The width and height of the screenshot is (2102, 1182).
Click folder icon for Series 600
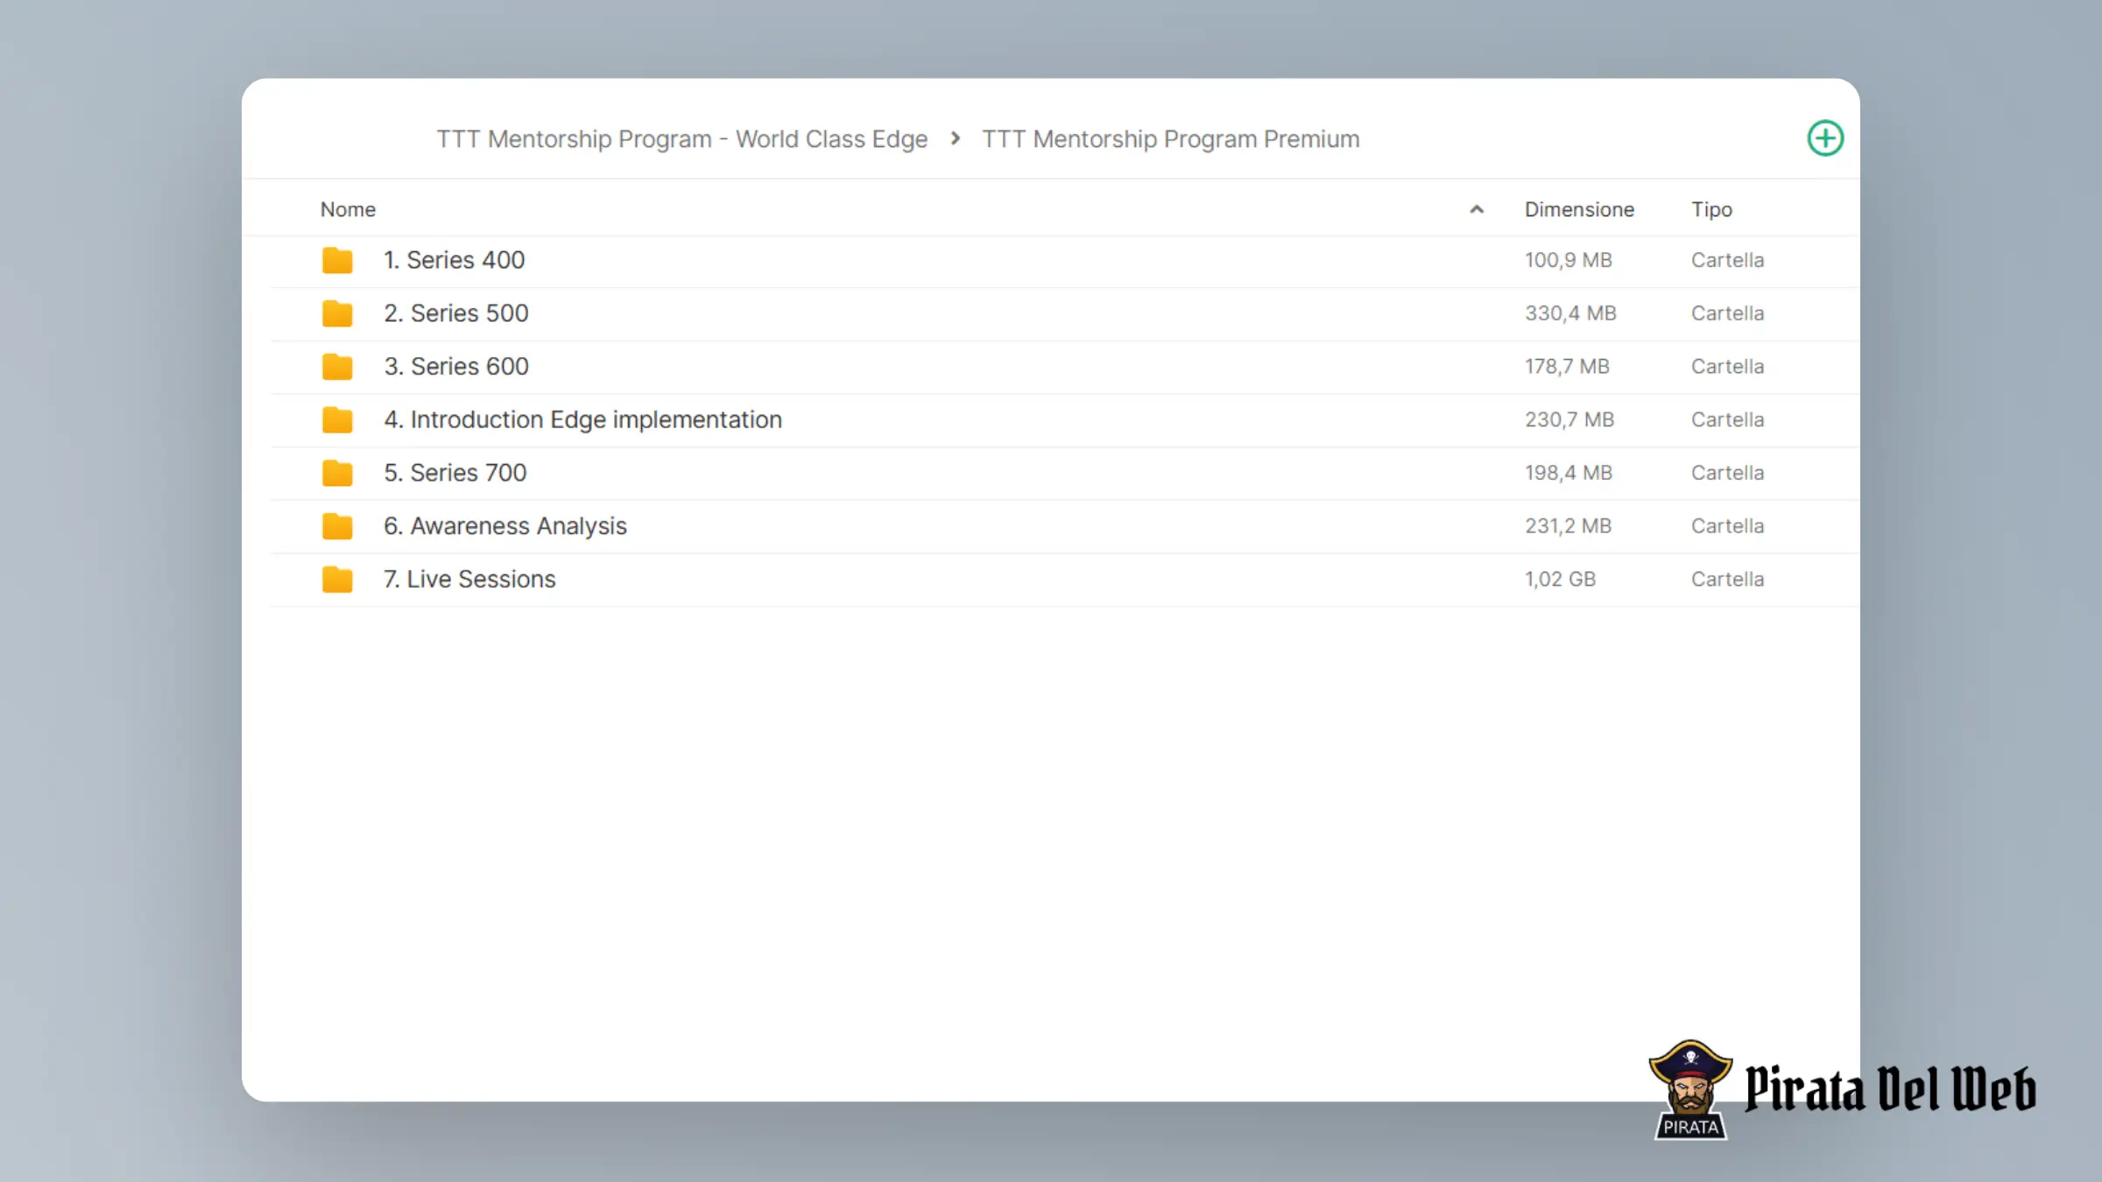(x=337, y=367)
